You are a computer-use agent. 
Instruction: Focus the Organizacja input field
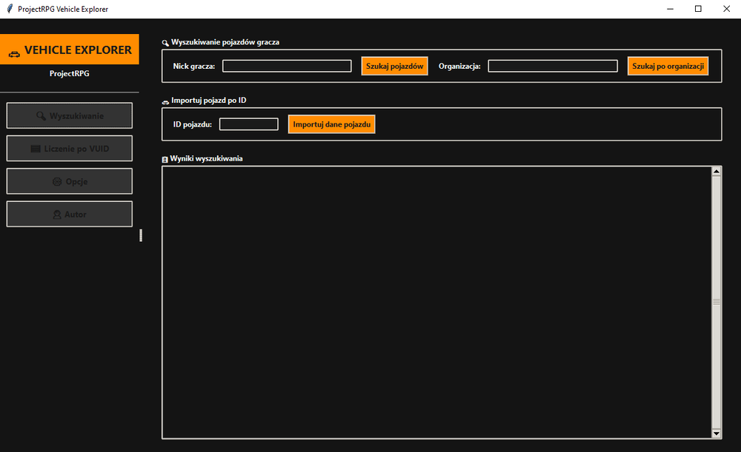(x=553, y=66)
